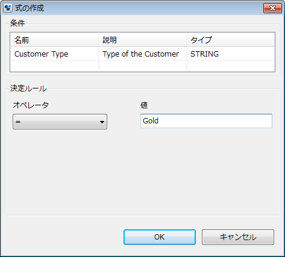Image resolution: width=285 pixels, height=257 pixels.
Task: Select the Customer Type cell
Action: [54, 54]
